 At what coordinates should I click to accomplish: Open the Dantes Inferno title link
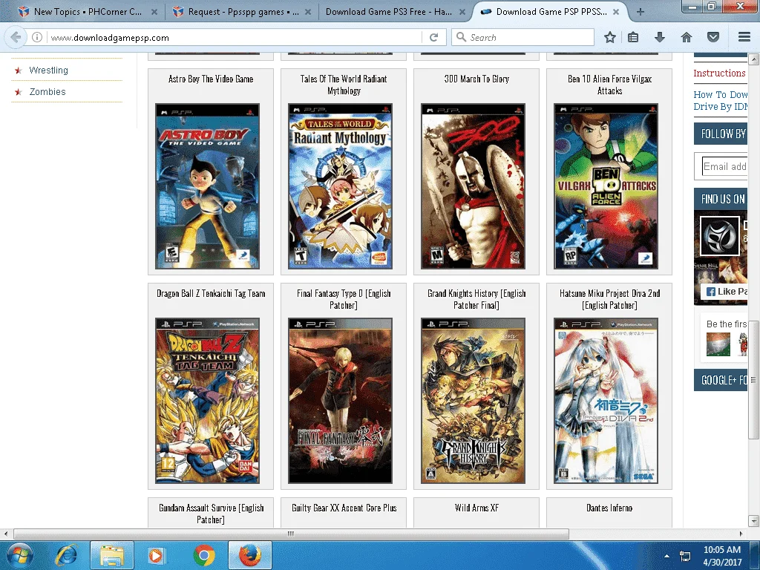point(609,508)
